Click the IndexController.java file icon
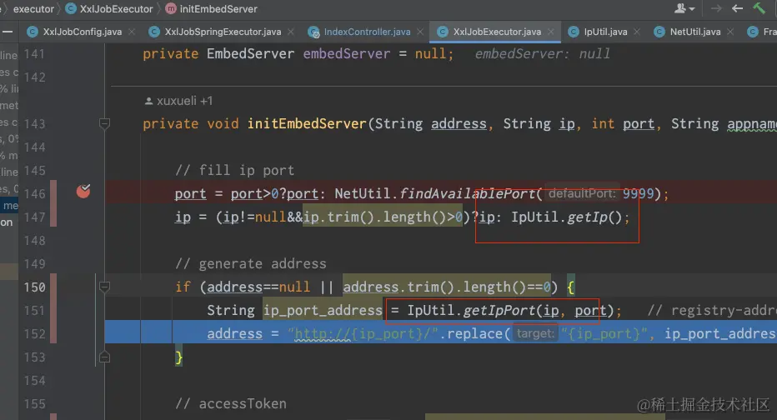777x420 pixels. coord(313,32)
